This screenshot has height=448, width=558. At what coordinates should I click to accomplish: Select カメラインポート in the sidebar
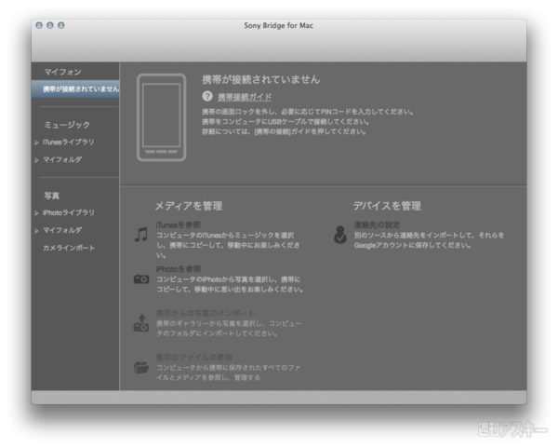click(69, 248)
